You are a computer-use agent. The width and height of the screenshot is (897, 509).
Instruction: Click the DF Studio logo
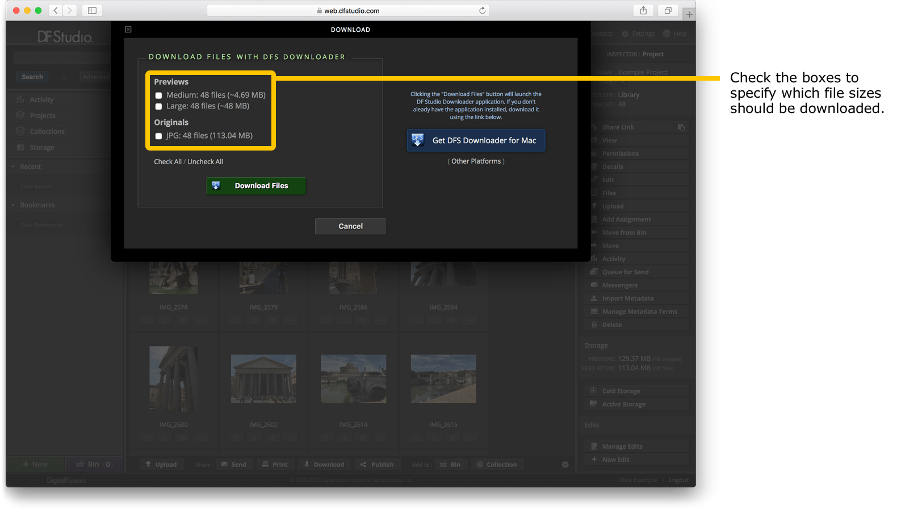coord(65,37)
